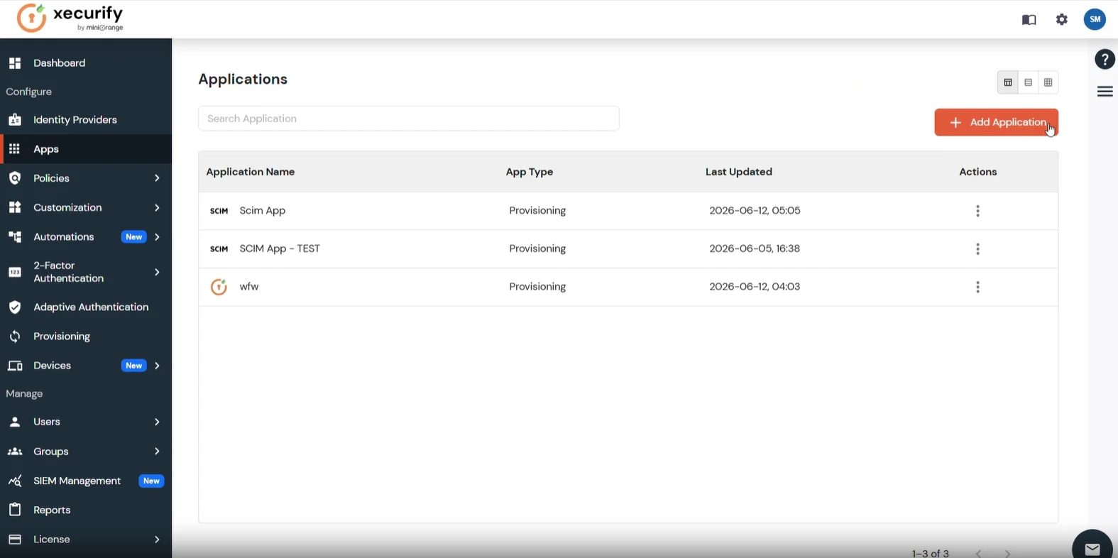Click the xecurify logo
This screenshot has height=558, width=1118.
coord(70,18)
